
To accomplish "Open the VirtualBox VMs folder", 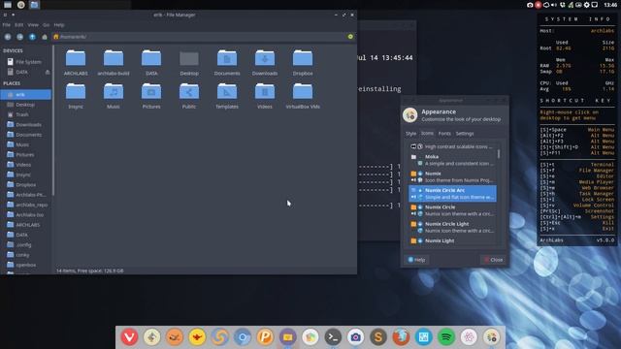I will [x=303, y=91].
